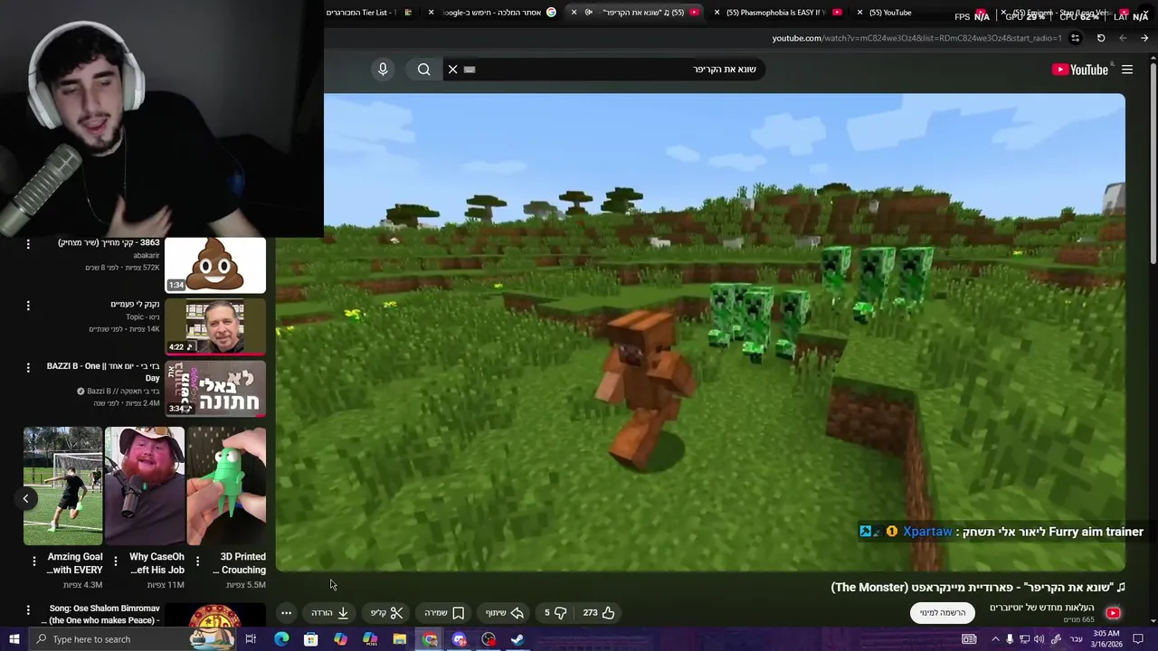Open the volume speaker tray icon
Screen dimensions: 1158x651
tap(1040, 639)
